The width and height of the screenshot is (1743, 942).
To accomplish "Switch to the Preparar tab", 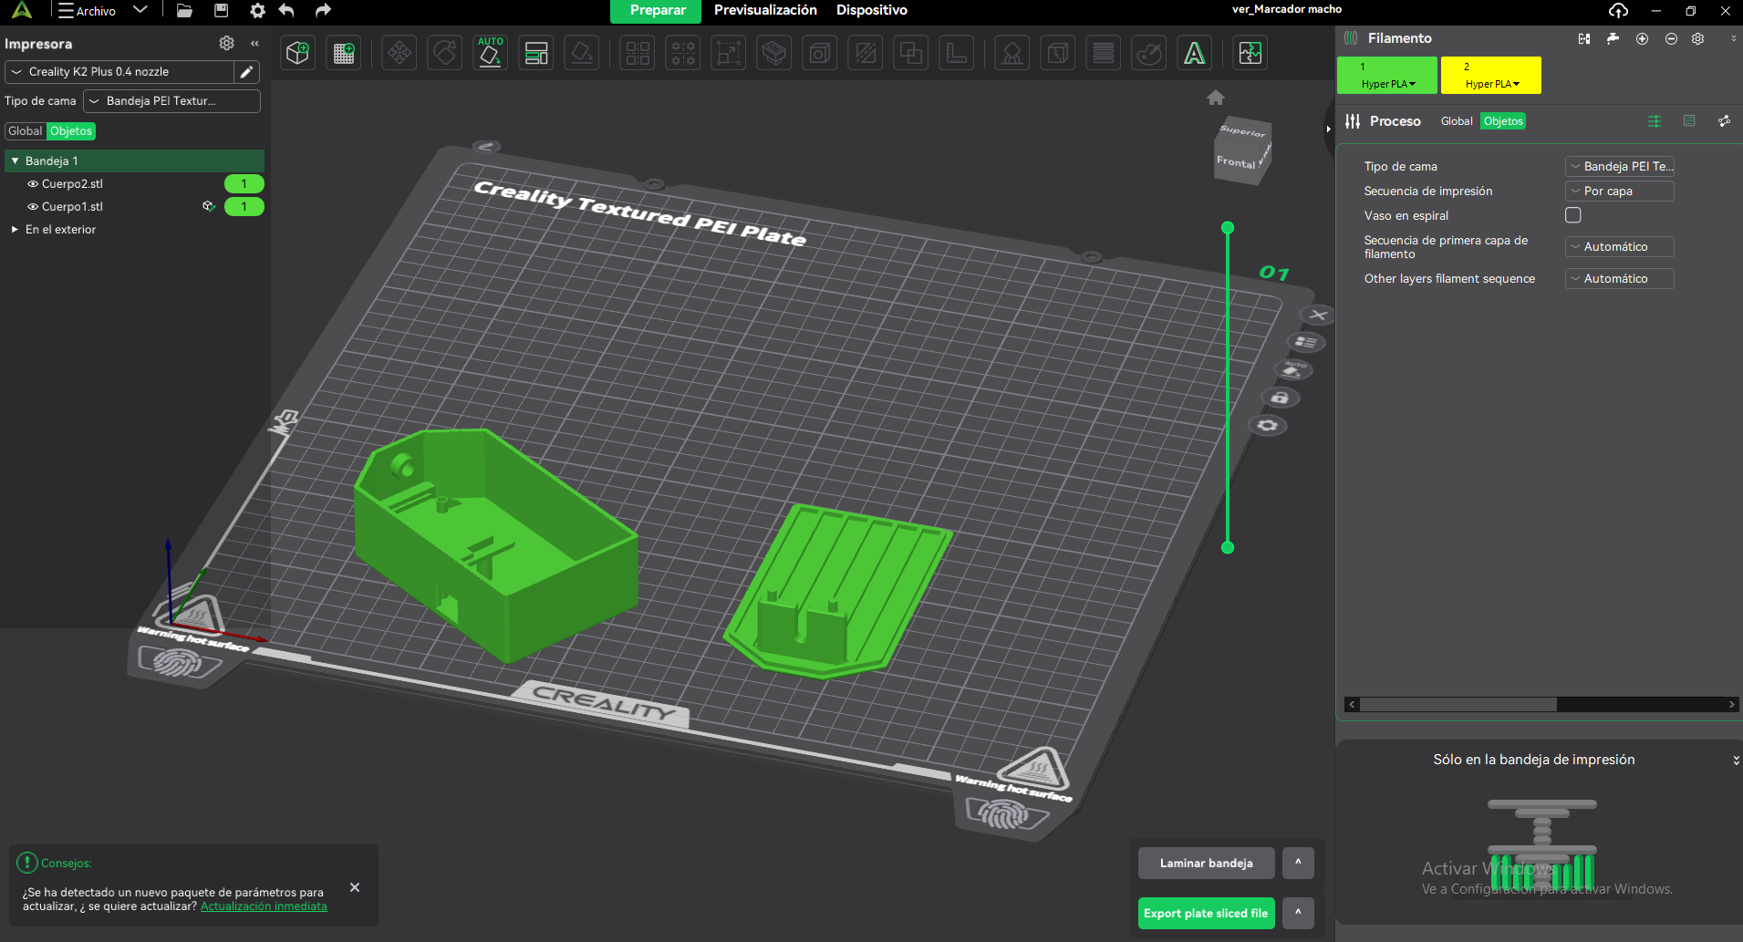I will click(657, 11).
